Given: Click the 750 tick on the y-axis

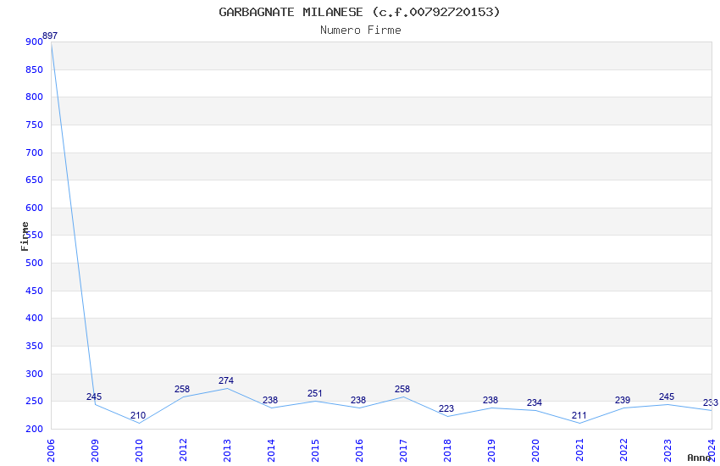Looking at the screenshot, I should [35, 125].
